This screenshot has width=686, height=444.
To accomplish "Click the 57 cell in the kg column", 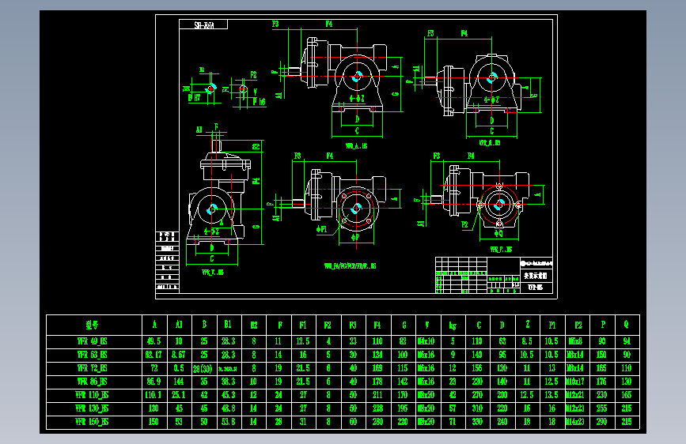I will pos(453,408).
